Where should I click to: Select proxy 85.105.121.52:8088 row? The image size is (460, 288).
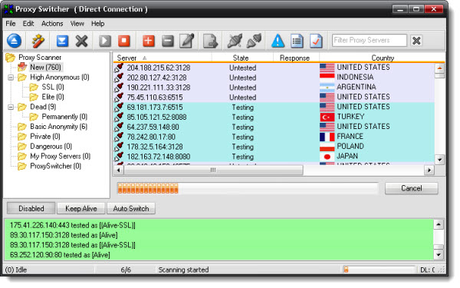click(274, 117)
